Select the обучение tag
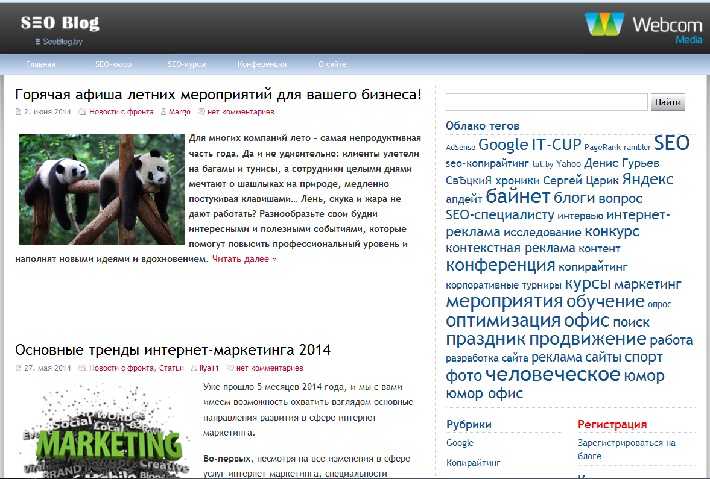The height and width of the screenshot is (479, 710). [x=606, y=301]
